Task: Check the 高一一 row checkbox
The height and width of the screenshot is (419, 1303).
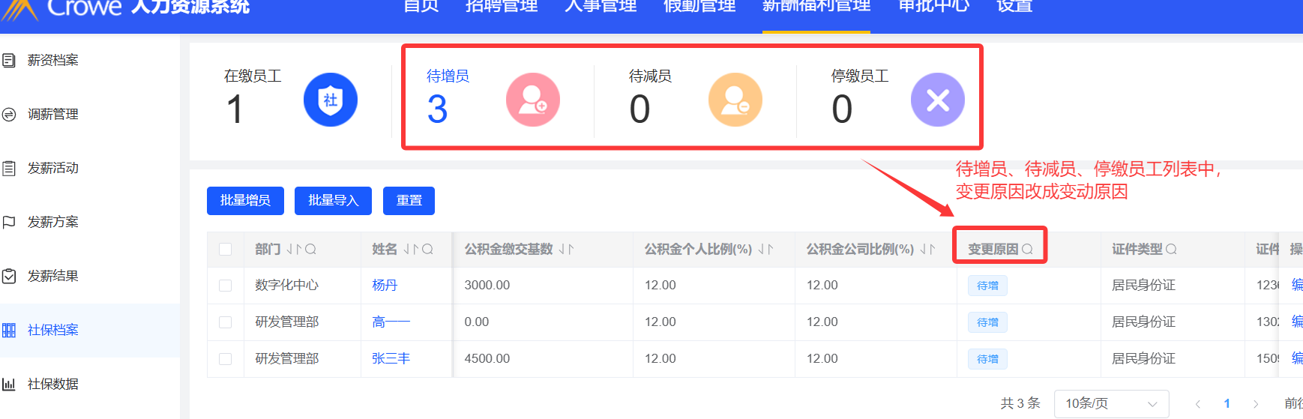Action: click(x=225, y=322)
